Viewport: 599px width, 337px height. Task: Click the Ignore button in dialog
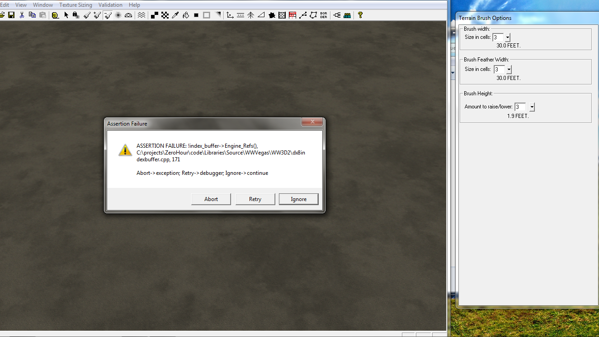298,199
